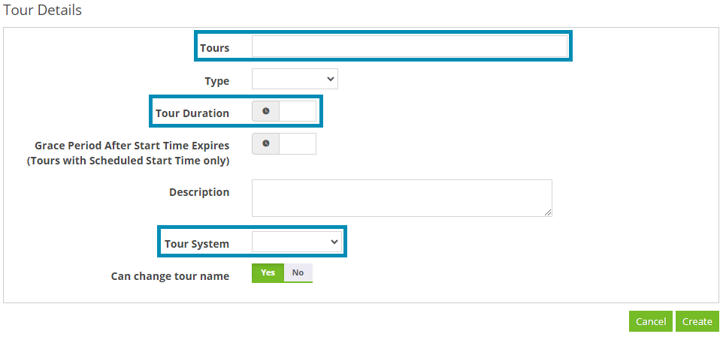The image size is (723, 337).
Task: Click into the Tour Duration time field
Action: (x=298, y=111)
